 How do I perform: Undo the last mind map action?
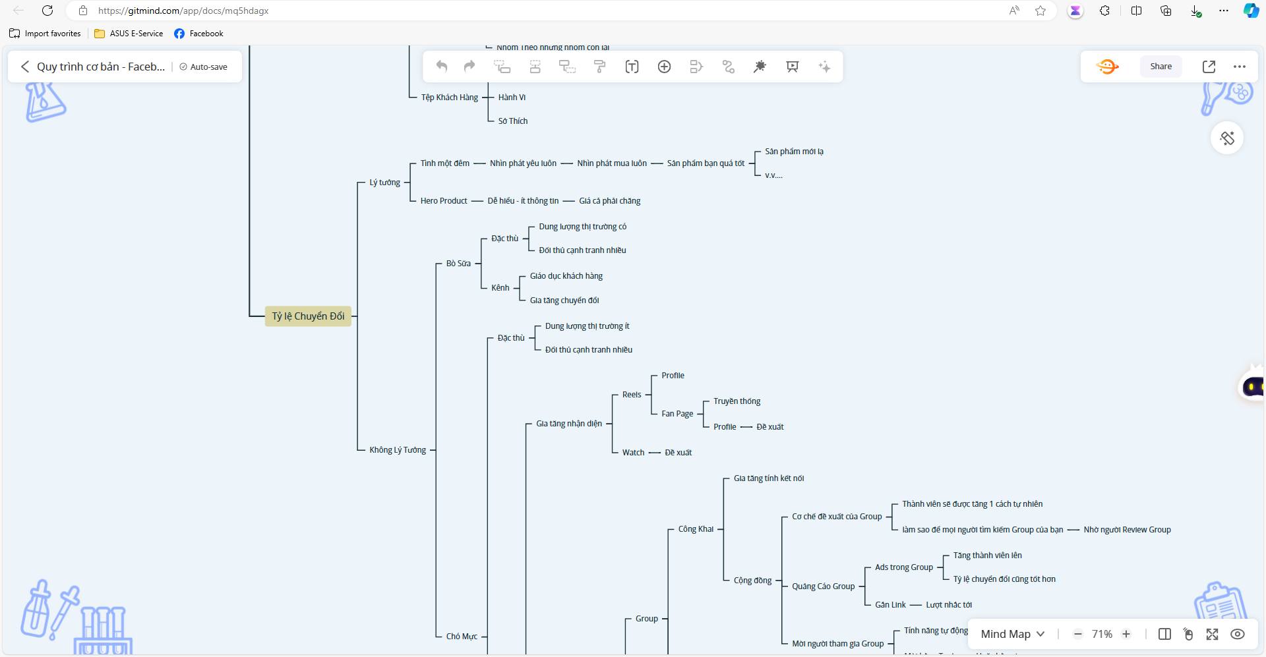[x=442, y=67]
